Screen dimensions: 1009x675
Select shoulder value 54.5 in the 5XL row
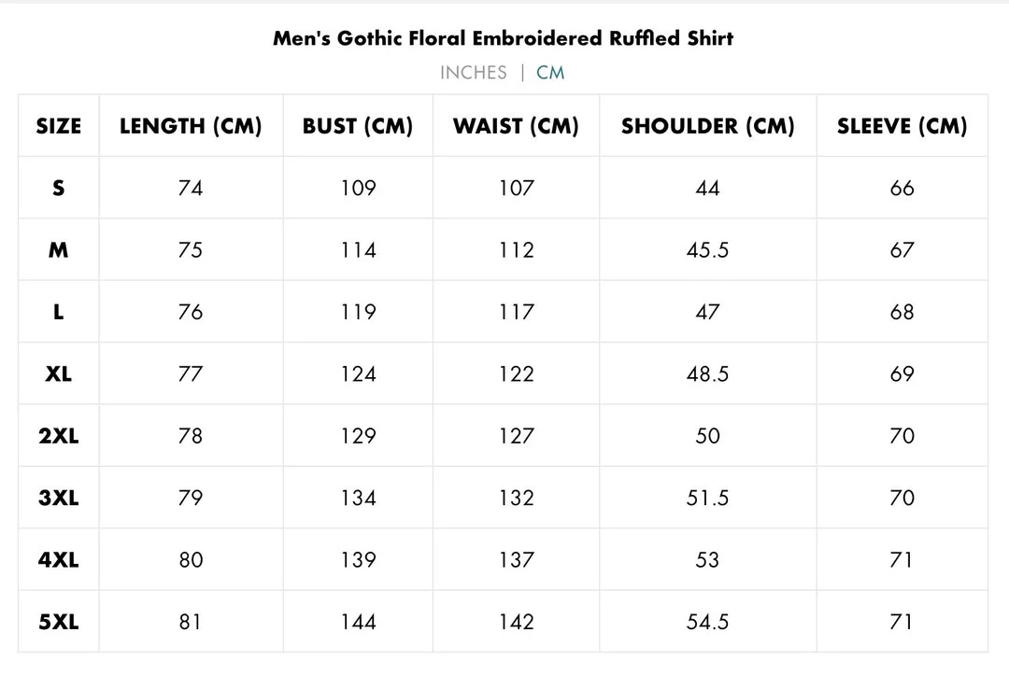coord(707,622)
